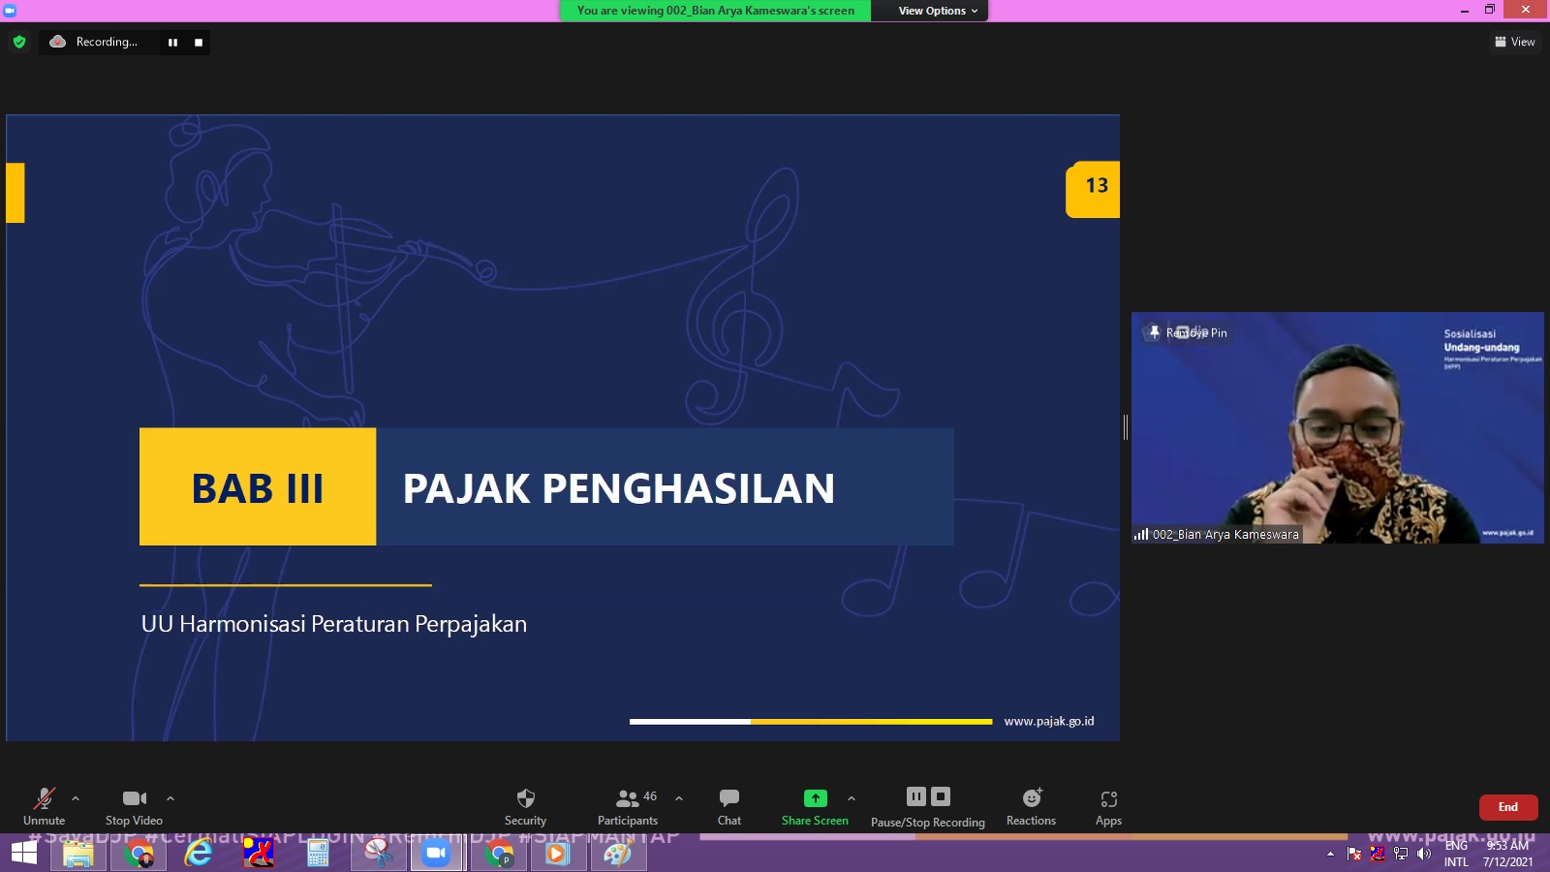Screen dimensions: 1550x872
Task: Open Google Chrome from the taskbar
Action: (x=139, y=854)
